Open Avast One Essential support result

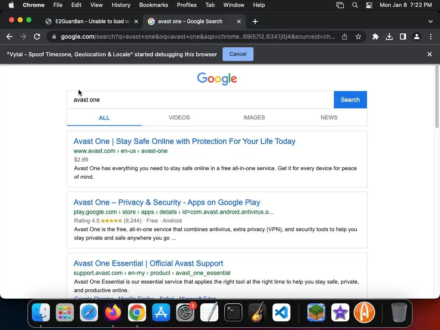pos(148,263)
